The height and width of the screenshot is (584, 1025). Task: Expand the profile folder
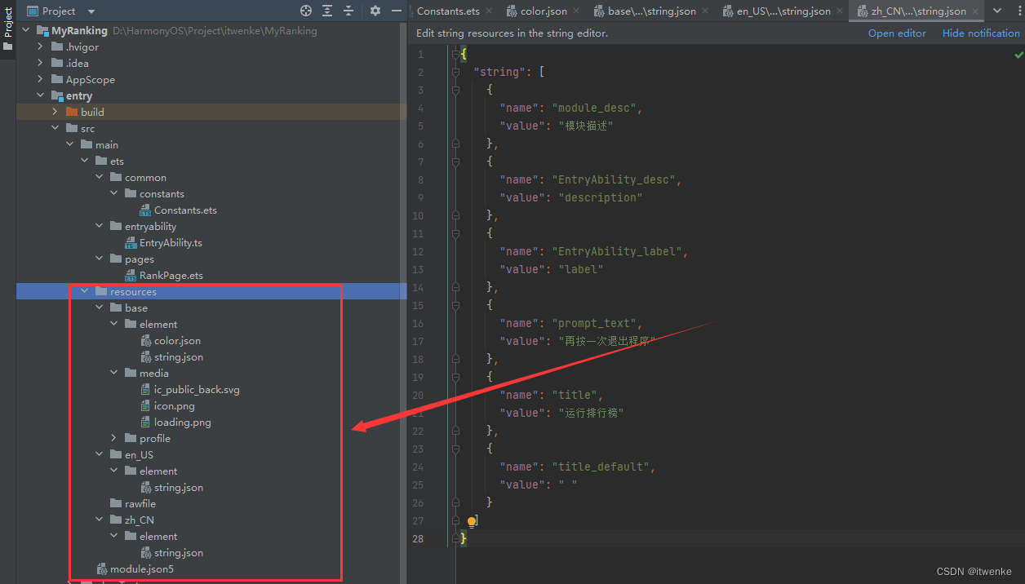[114, 439]
